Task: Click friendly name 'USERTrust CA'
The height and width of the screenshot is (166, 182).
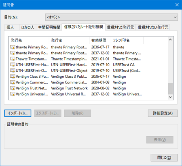Action: (x=124, y=65)
